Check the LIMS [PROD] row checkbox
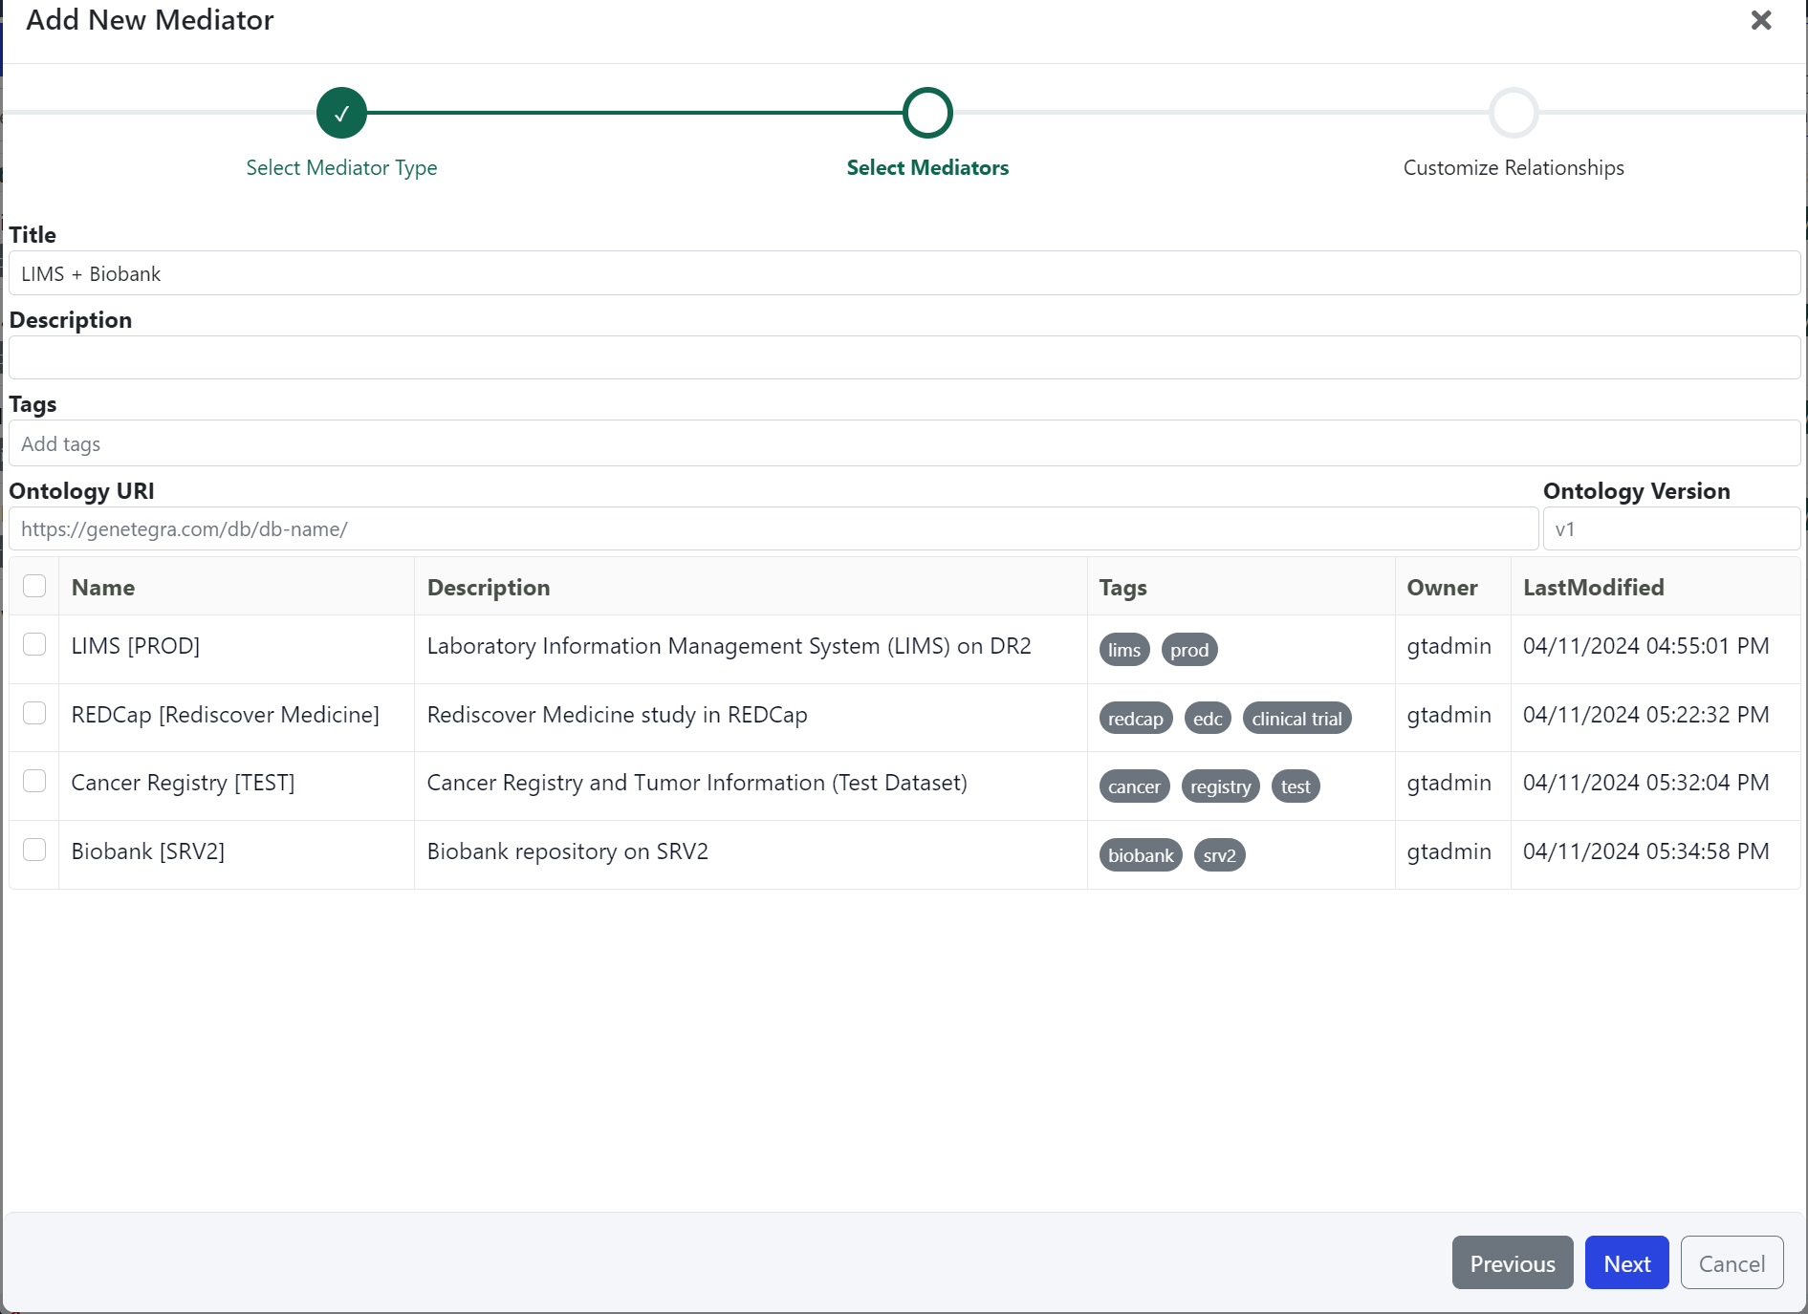Screen dimensions: 1808x1314 click(x=34, y=645)
